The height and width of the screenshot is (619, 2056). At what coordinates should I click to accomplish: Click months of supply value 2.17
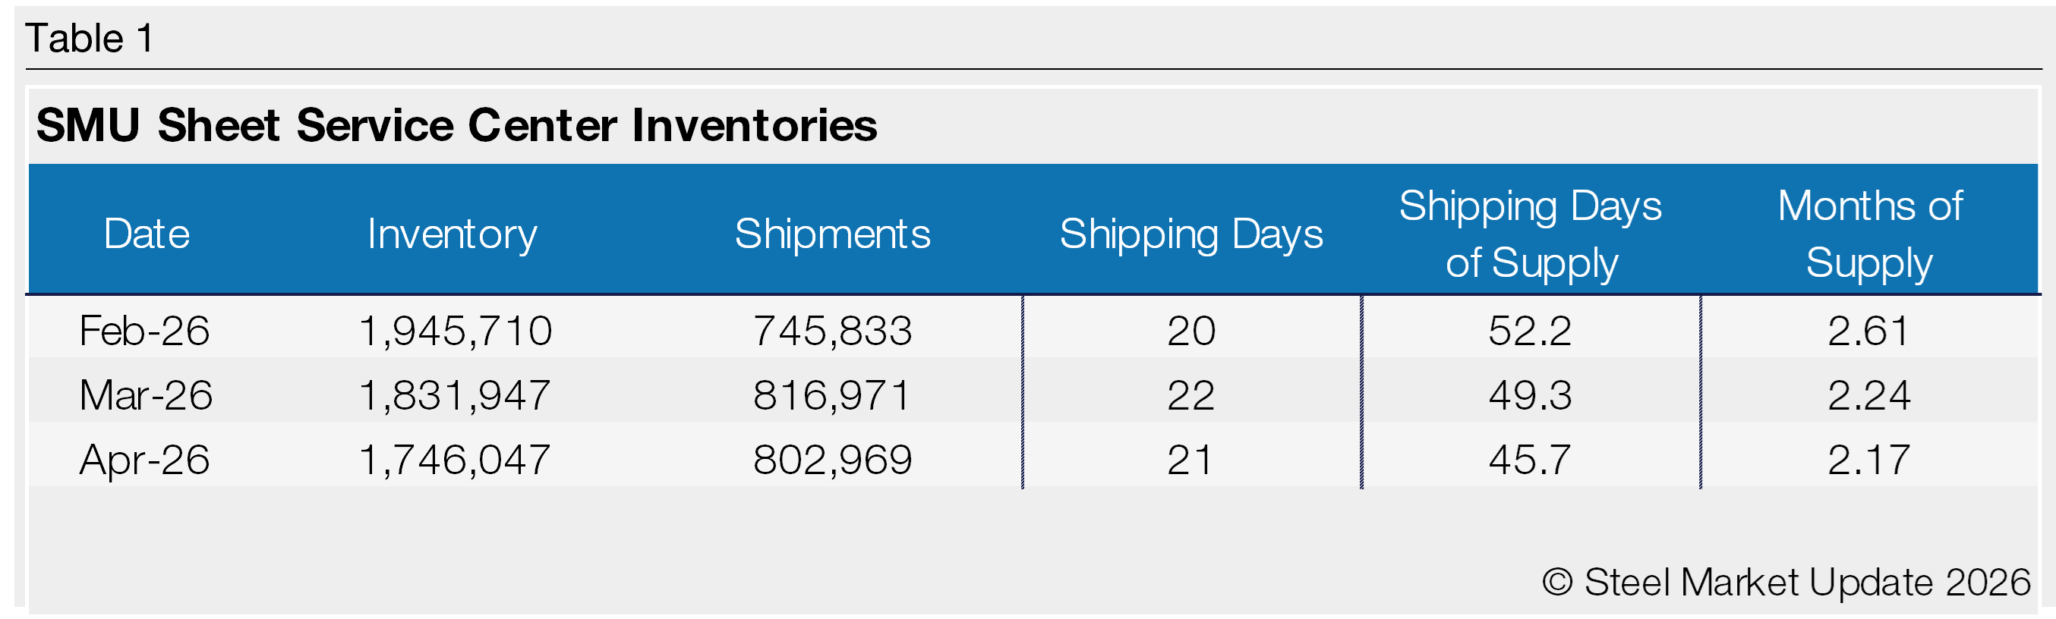click(1869, 460)
